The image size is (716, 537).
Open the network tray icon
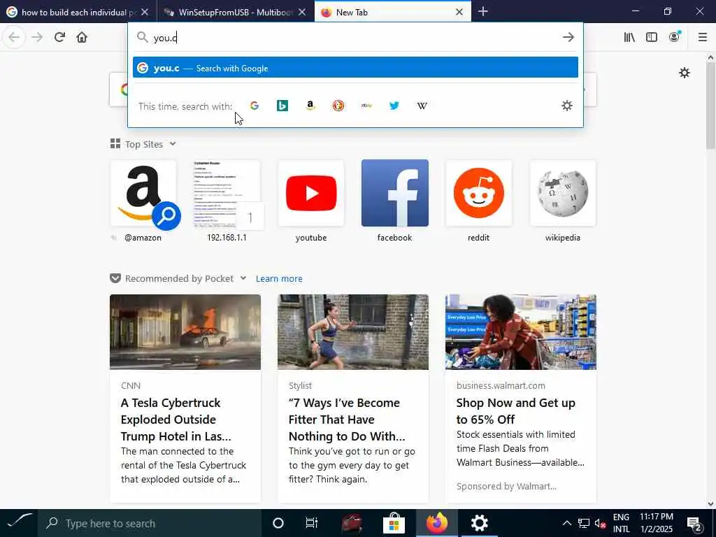point(584,523)
